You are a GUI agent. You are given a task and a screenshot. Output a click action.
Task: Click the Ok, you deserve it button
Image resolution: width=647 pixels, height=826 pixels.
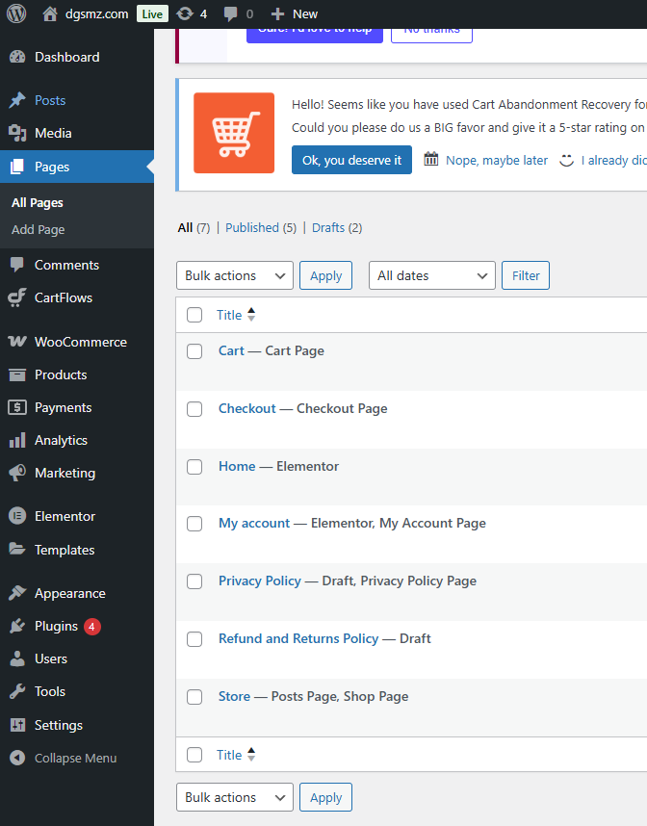point(351,160)
